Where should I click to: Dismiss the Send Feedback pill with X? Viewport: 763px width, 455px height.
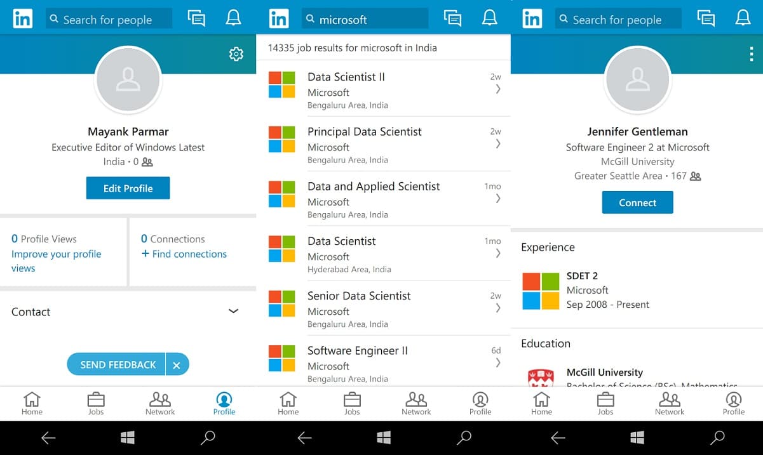coord(177,365)
